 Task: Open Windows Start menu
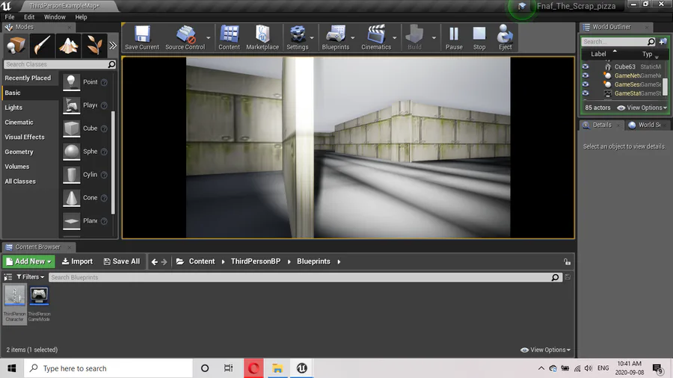11,368
